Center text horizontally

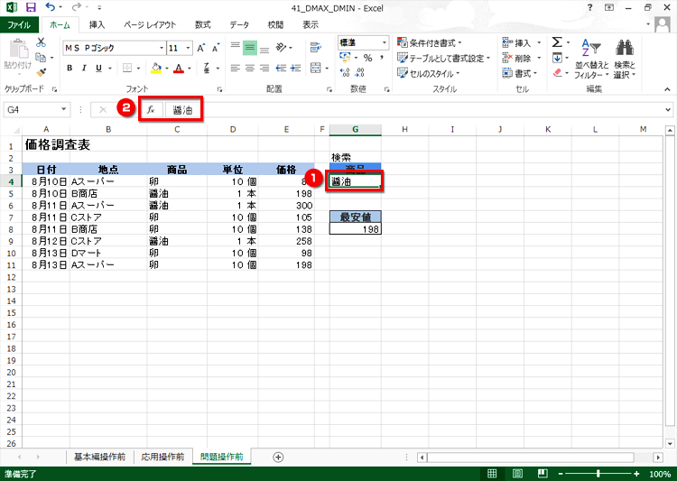click(x=250, y=69)
